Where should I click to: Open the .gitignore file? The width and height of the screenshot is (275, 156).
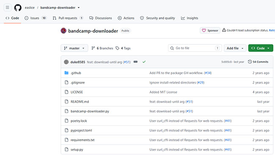(77, 83)
